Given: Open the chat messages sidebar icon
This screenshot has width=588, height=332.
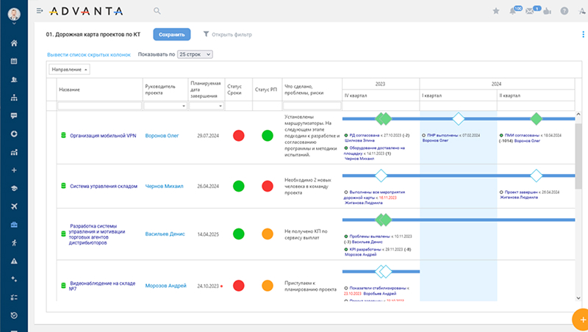Looking at the screenshot, I should click(x=14, y=115).
